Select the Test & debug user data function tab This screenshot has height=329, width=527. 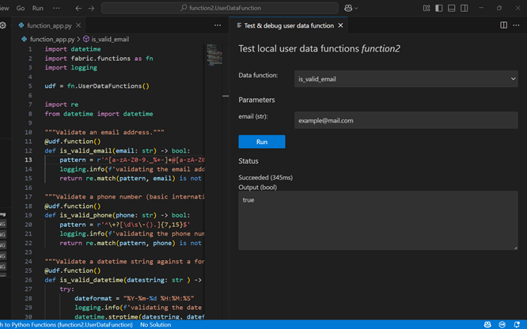pyautogui.click(x=289, y=25)
